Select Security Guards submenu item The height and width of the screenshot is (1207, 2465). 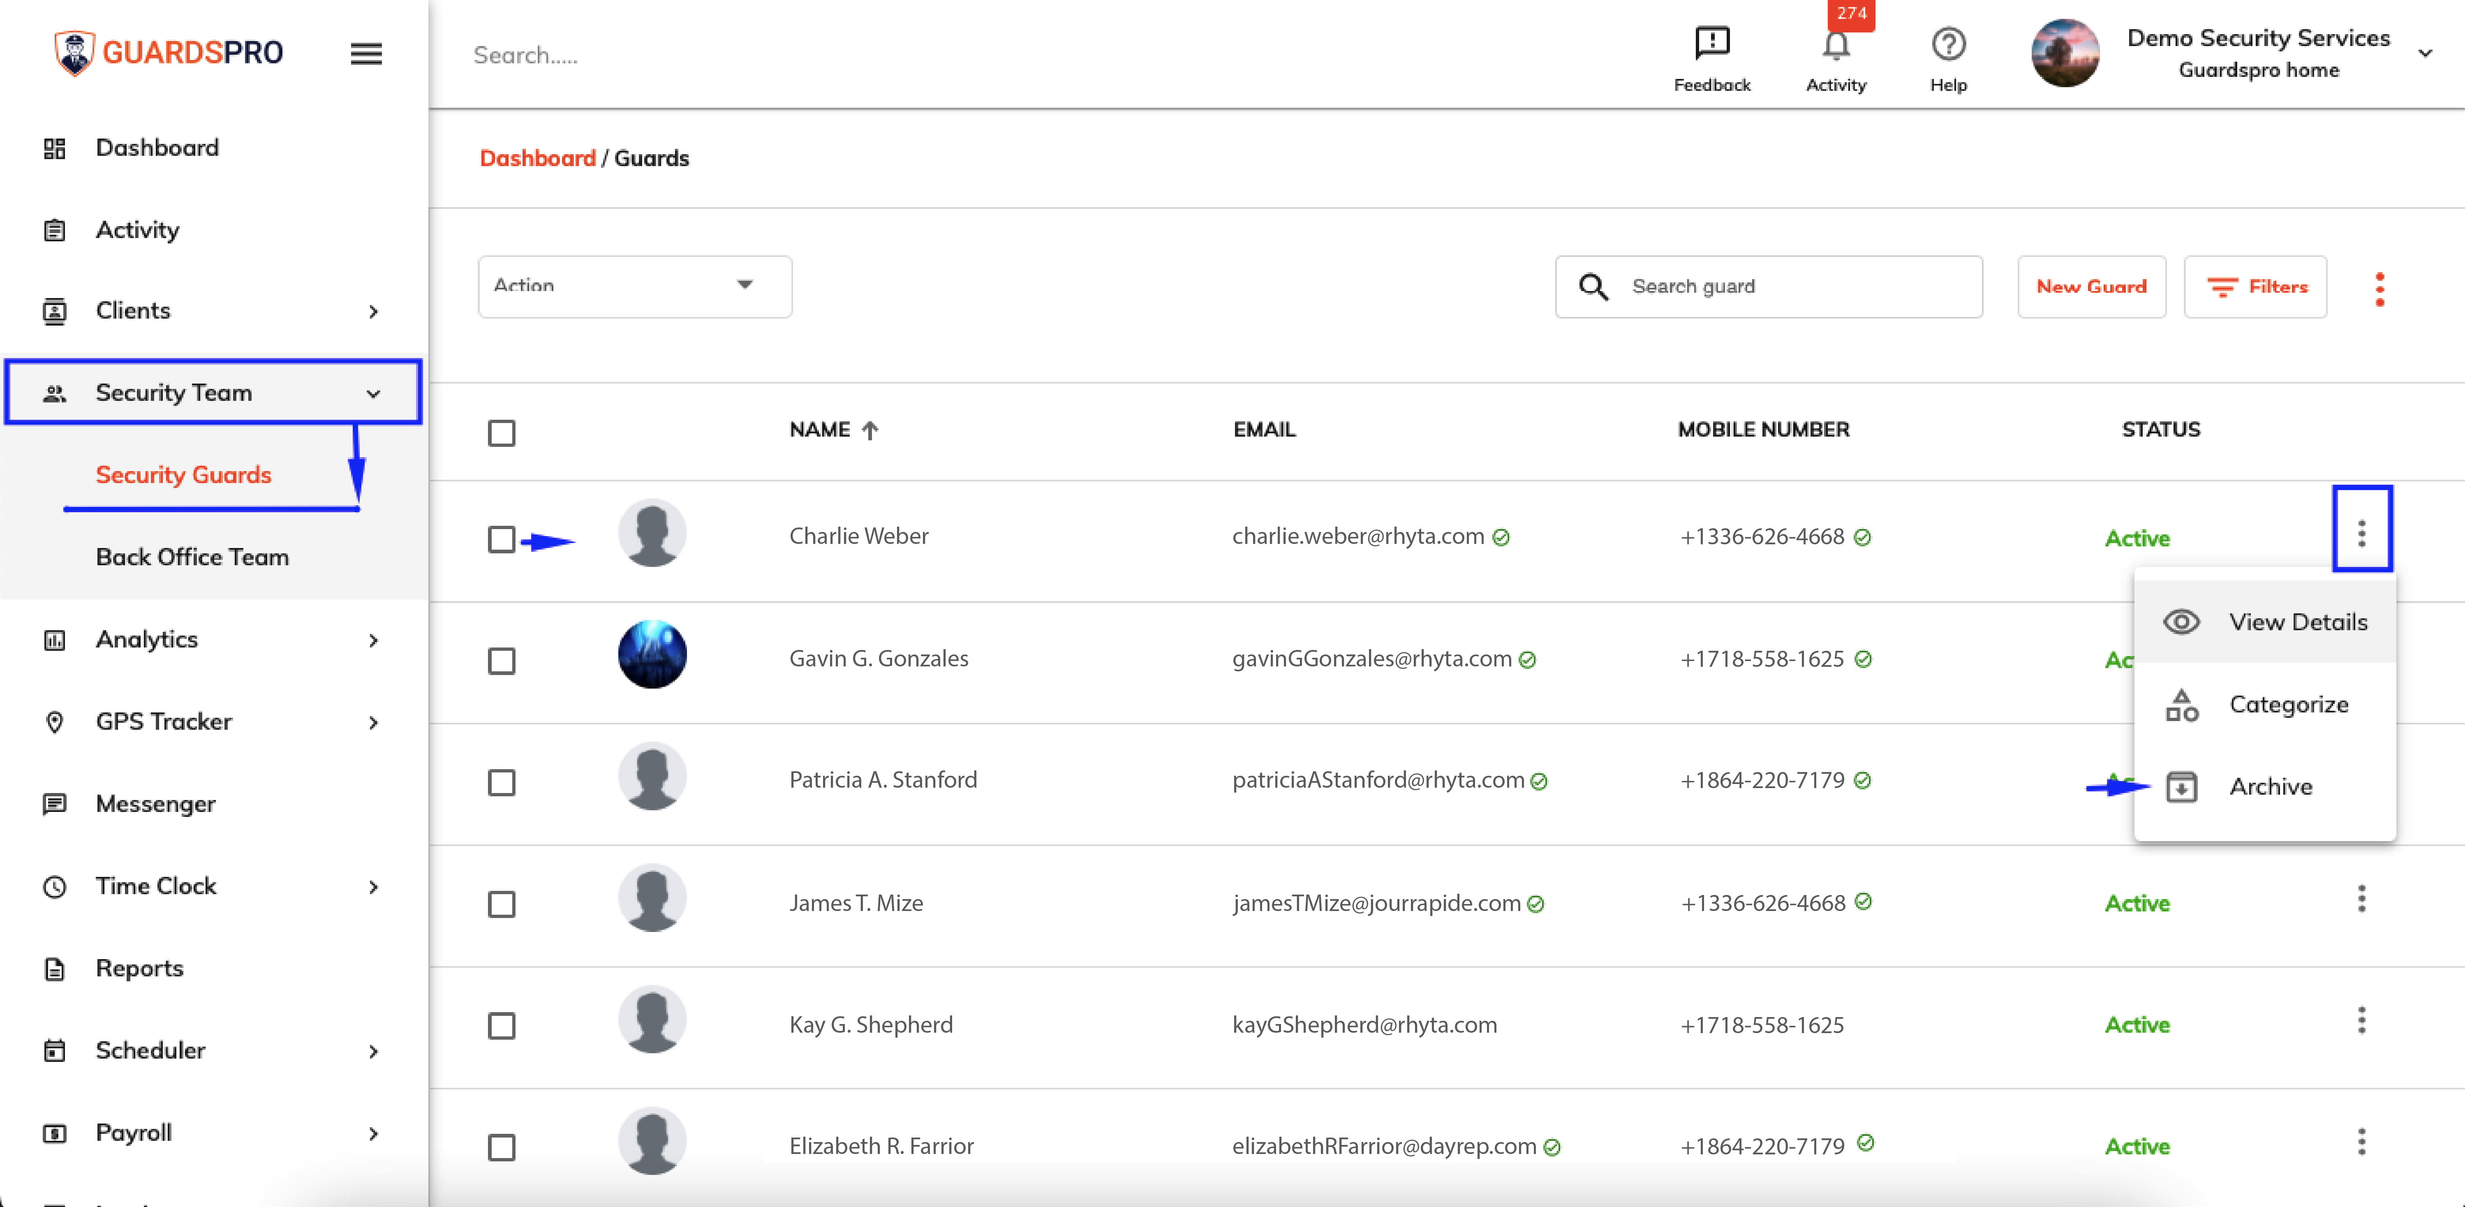183,475
